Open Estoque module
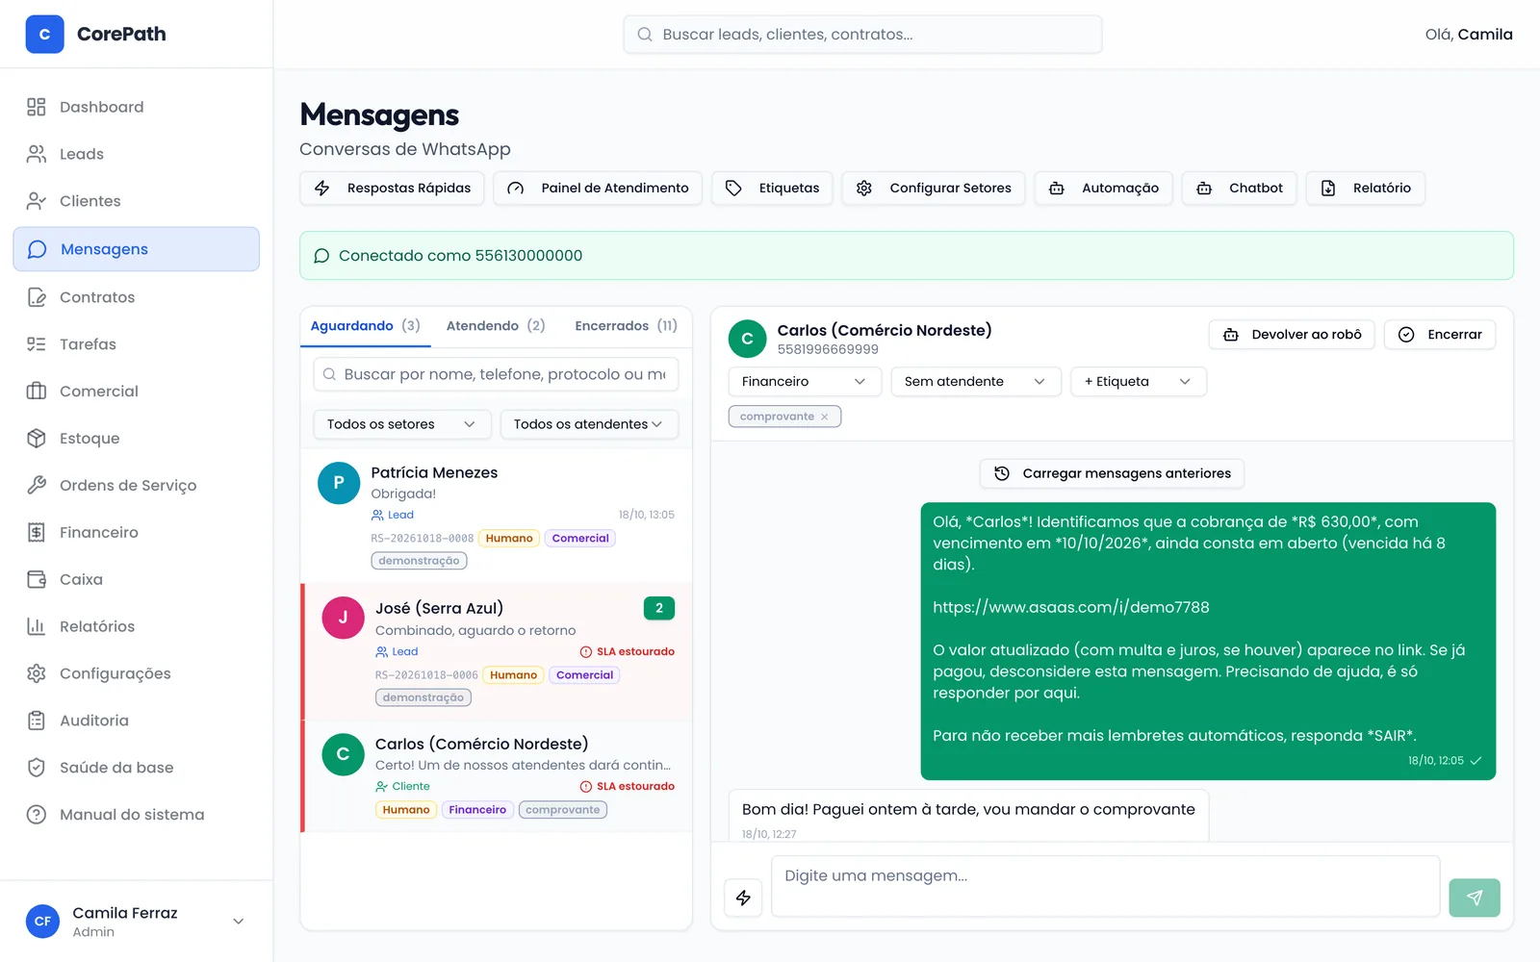Screen dimensions: 1540x962 [136, 439]
